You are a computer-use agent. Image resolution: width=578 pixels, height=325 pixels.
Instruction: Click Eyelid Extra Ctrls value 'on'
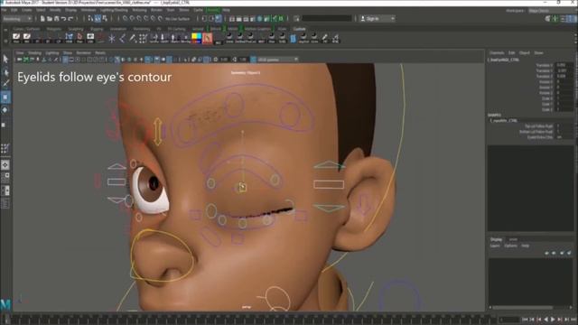(x=564, y=136)
